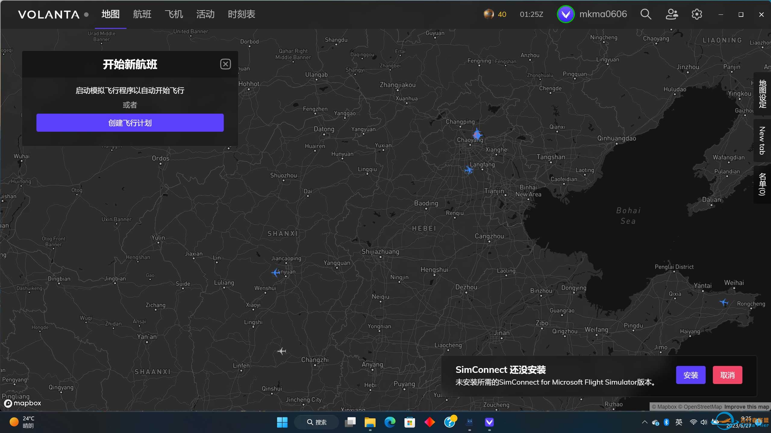This screenshot has width=771, height=433.
Task: Click the Beijing 'Chaoyang' map label
Action: [470, 140]
